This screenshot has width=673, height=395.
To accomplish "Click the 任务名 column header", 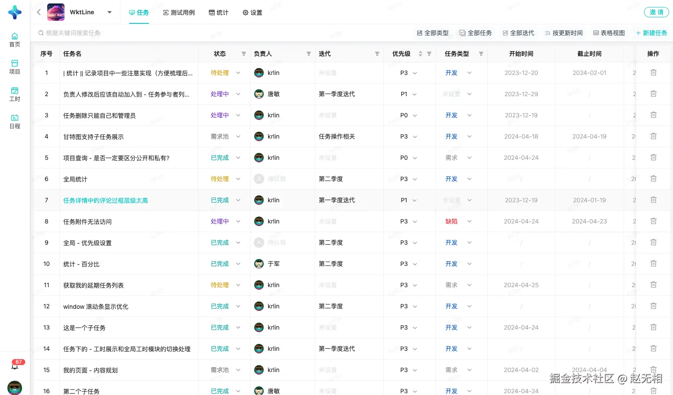I will (x=72, y=54).
